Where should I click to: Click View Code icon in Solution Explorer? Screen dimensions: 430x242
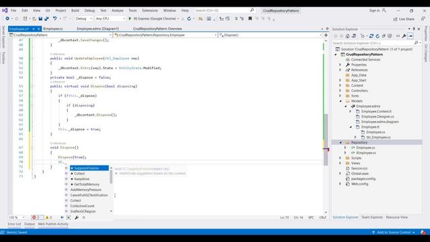point(398,36)
